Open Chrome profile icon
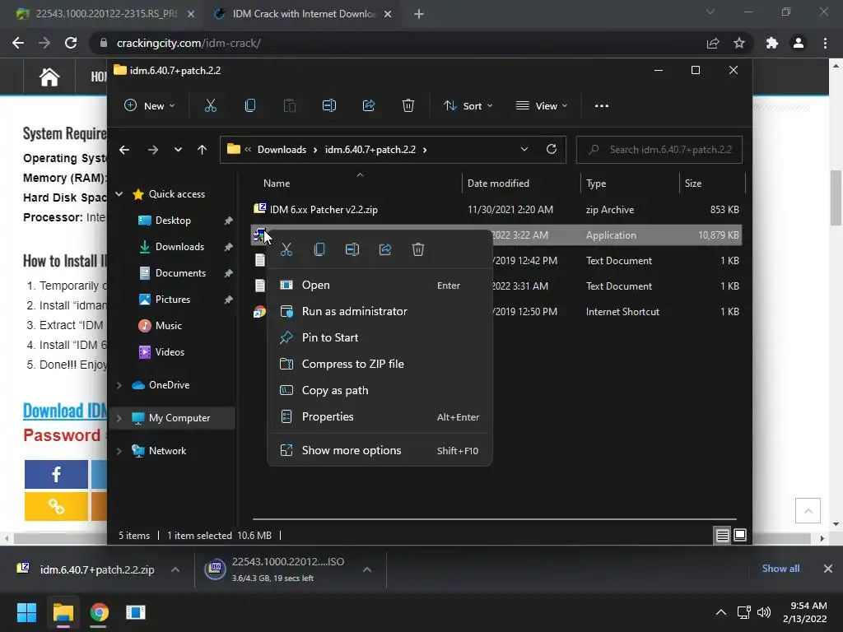 [799, 43]
